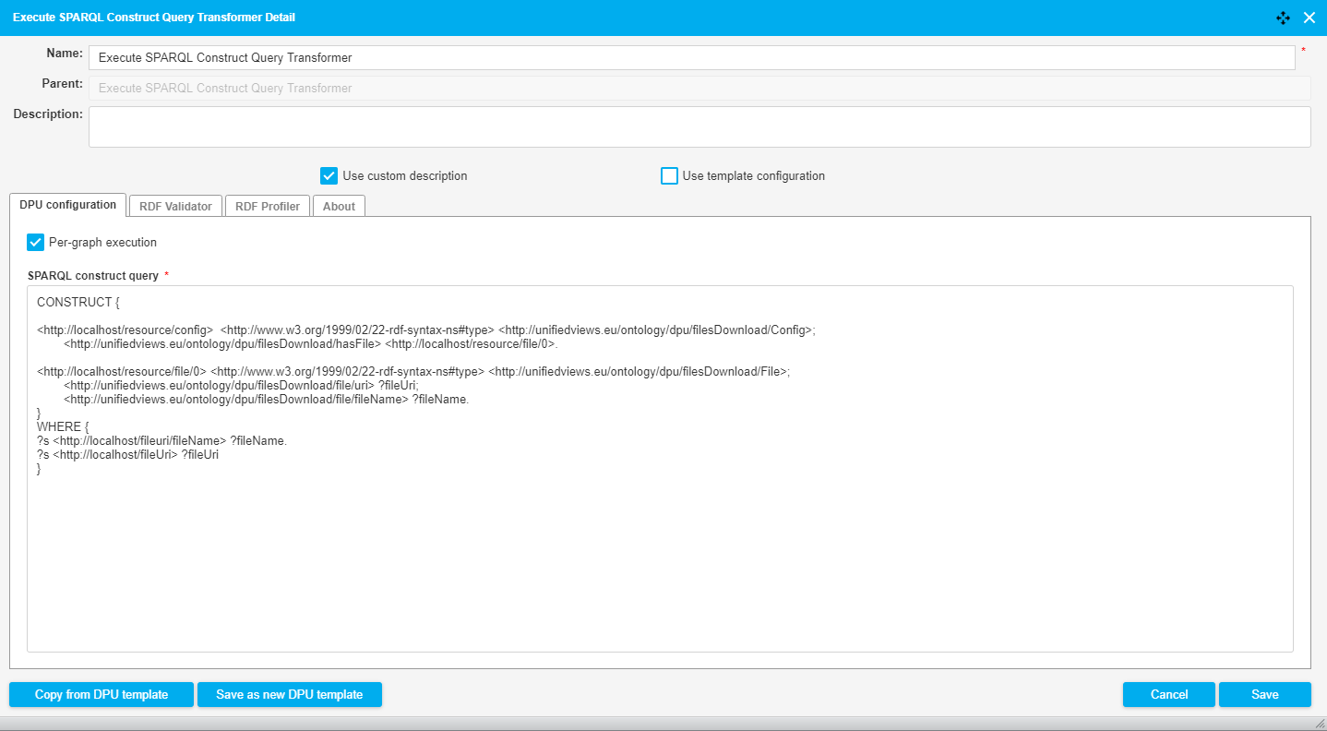Screen dimensions: 1327x731
Task: Place cursor on the CONSTRUCT line in the query
Action: click(x=78, y=302)
